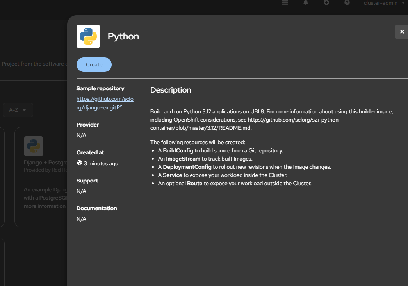Click the bold Route term
This screenshot has width=408, height=286.
194,183
